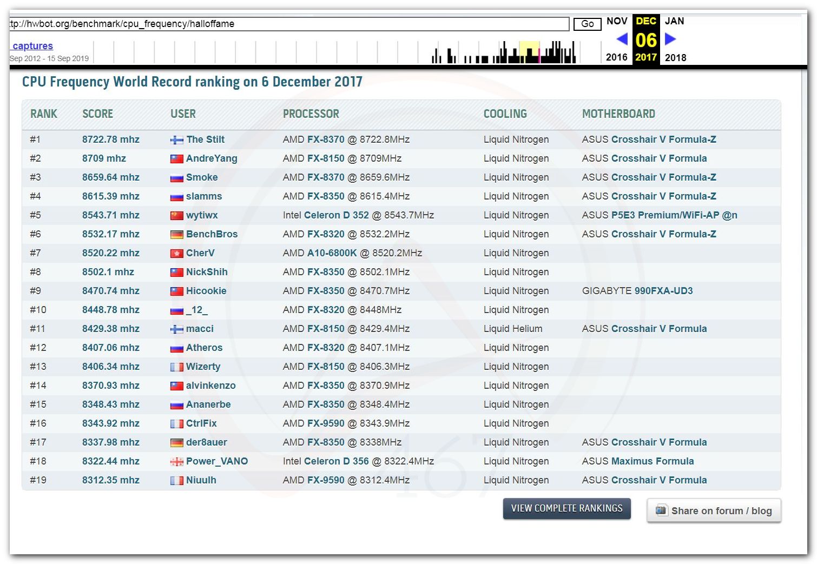Screen dimensions: 817x564
Task: Click the German flag next to BenchBros
Action: (177, 235)
